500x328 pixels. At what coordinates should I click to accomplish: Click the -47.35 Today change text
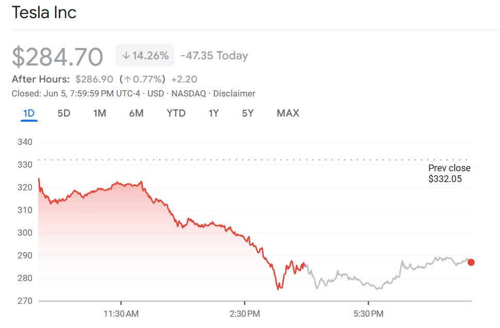214,56
